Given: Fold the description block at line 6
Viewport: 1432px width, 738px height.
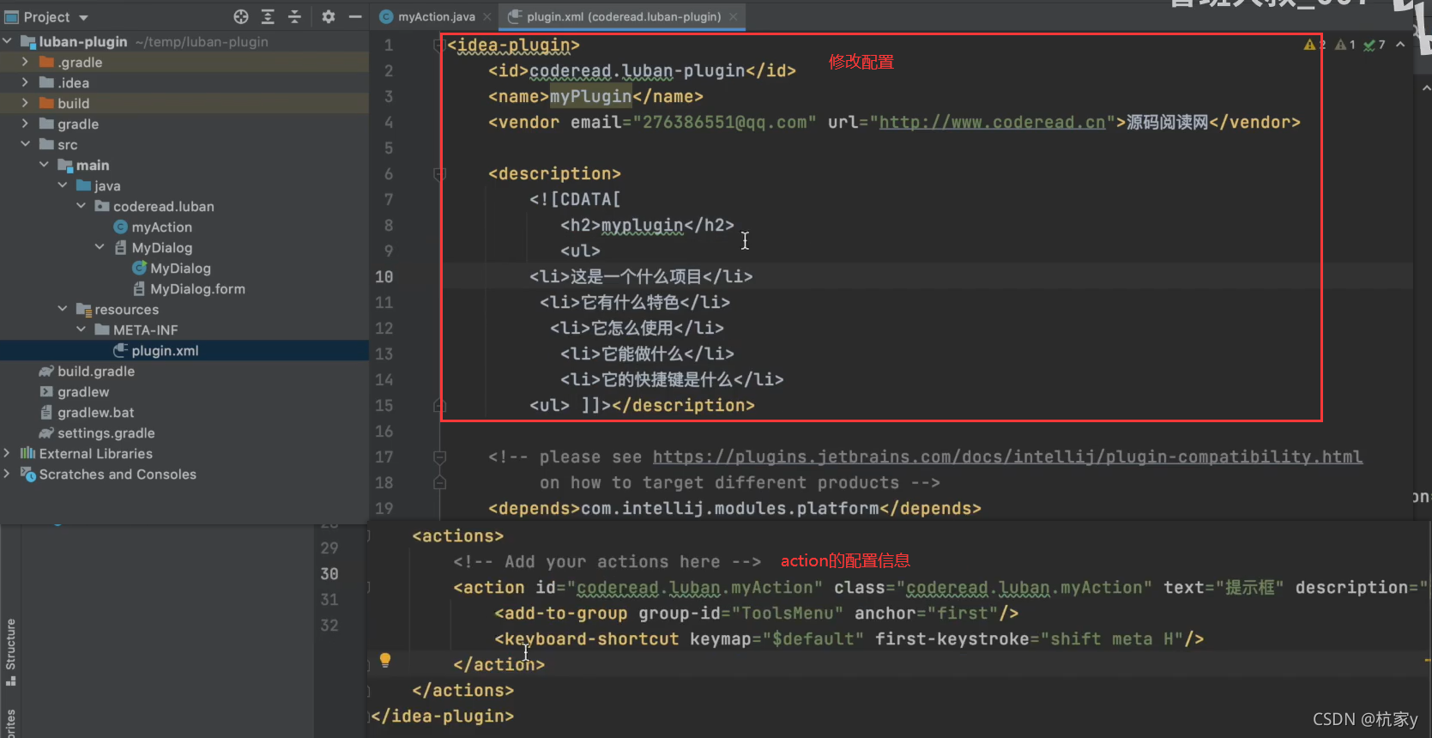Looking at the screenshot, I should tap(439, 174).
